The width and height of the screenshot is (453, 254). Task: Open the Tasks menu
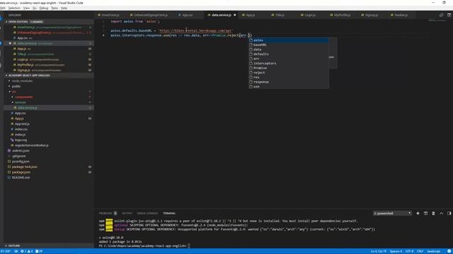(x=55, y=8)
